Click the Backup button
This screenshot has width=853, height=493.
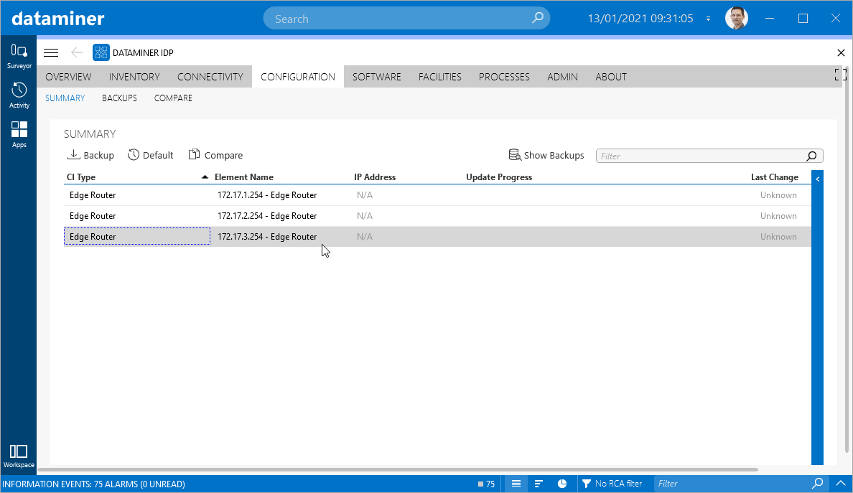coord(91,155)
